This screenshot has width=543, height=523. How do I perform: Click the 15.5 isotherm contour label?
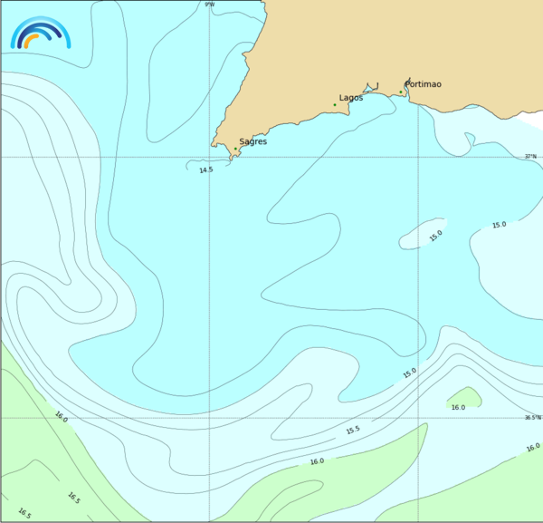point(353,430)
